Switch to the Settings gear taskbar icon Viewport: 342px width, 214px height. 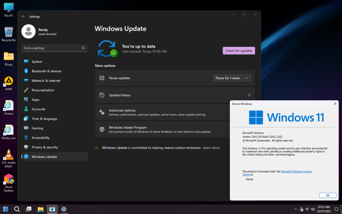[x=64, y=209]
